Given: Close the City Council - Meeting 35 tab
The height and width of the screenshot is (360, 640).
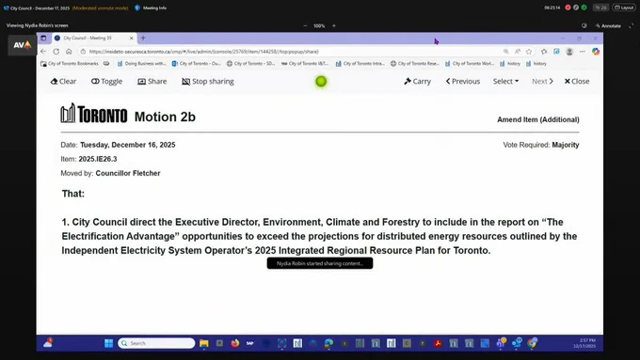Looking at the screenshot, I should [x=132, y=38].
